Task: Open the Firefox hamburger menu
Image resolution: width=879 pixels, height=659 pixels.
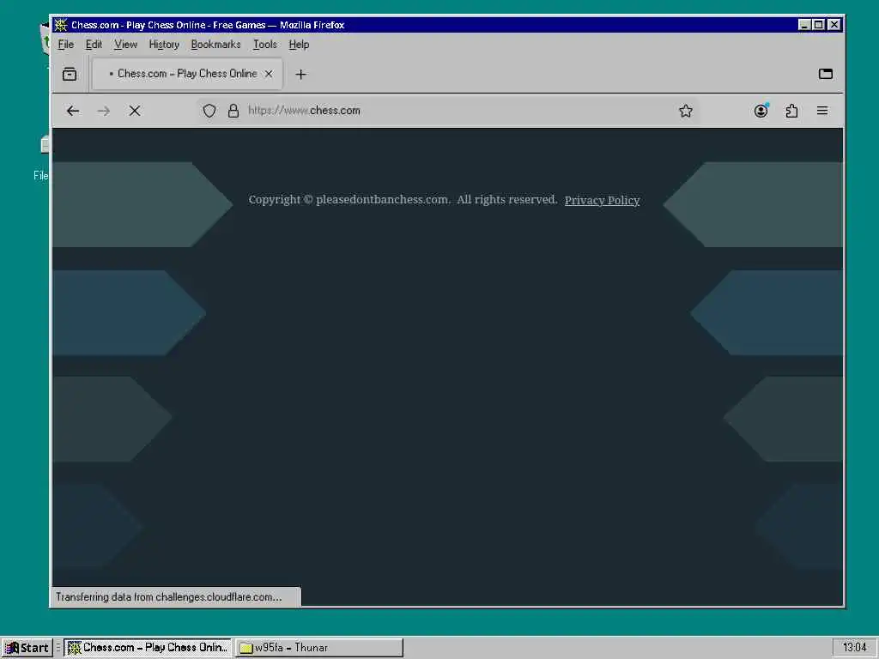Action: tap(822, 111)
